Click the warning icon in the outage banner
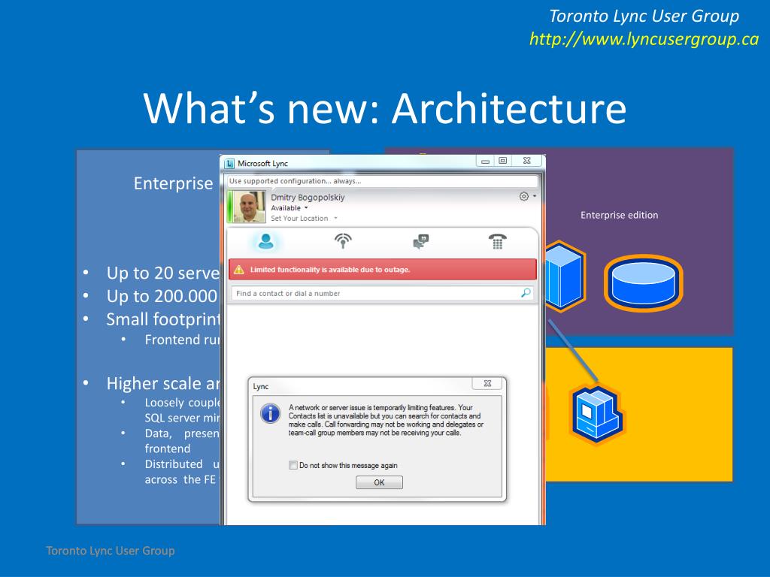The image size is (770, 577). [x=239, y=270]
